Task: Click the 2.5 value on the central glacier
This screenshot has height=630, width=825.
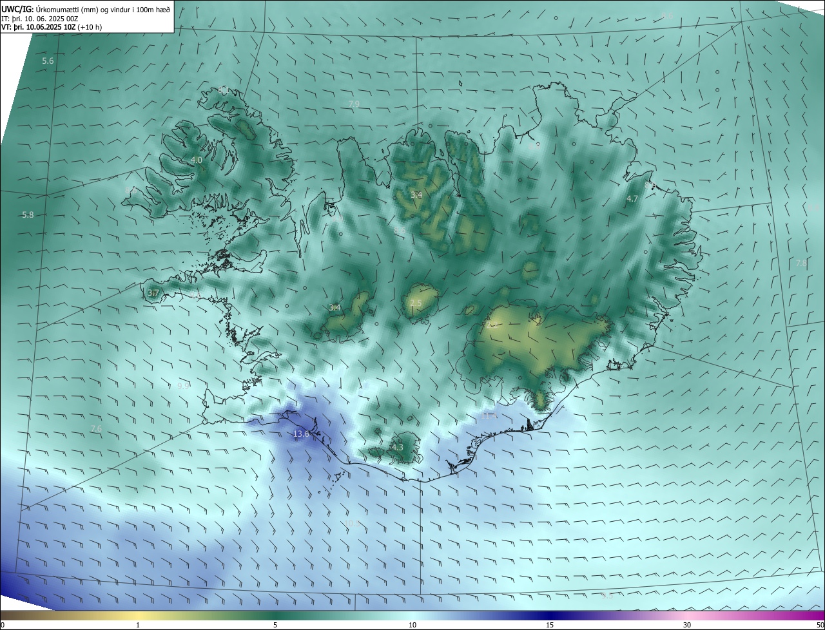Action: 416,303
